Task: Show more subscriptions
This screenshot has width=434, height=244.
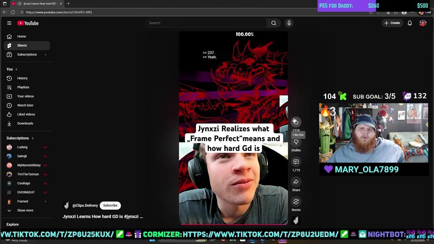Action: pos(27,210)
